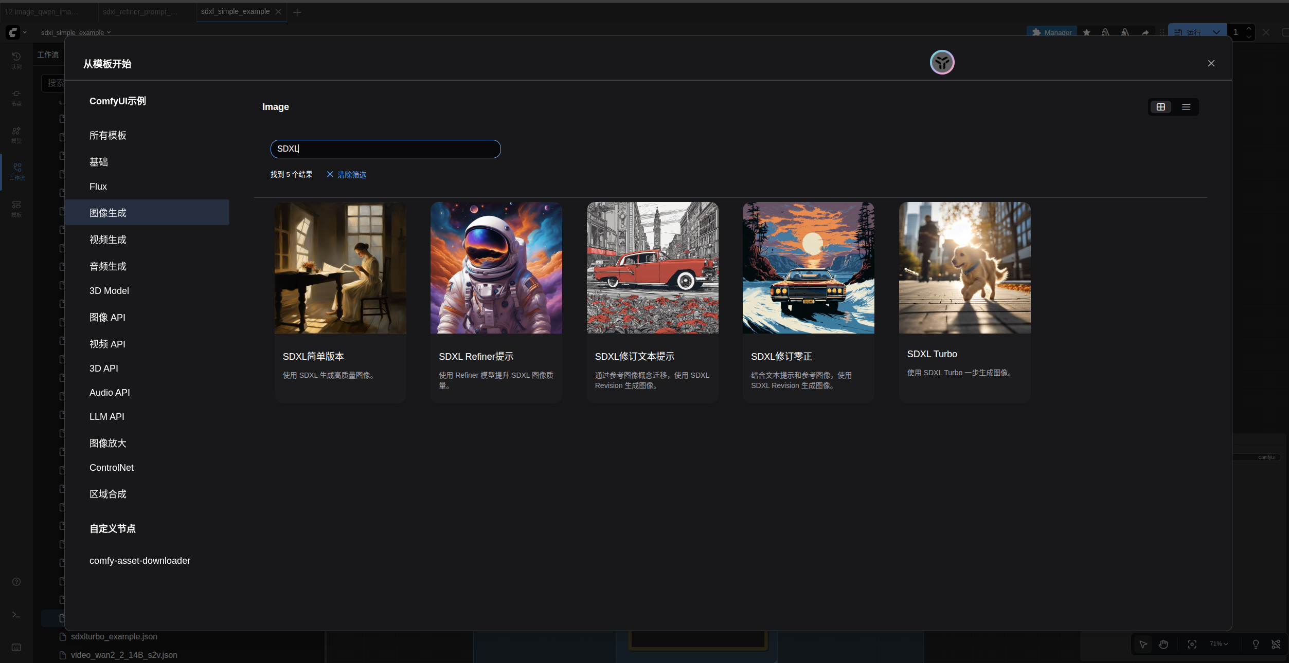Viewport: 1289px width, 663px height.
Task: Close the sdxl_simple_example tab
Action: [278, 11]
